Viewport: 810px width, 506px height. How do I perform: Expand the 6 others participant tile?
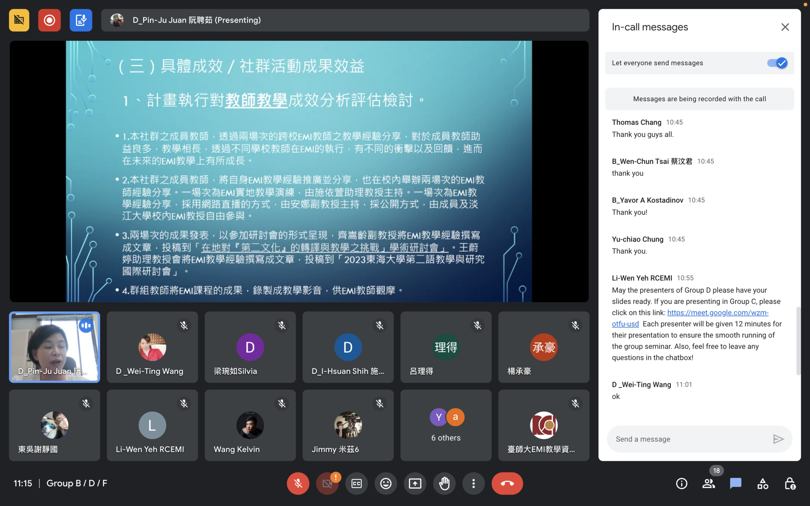coord(446,425)
